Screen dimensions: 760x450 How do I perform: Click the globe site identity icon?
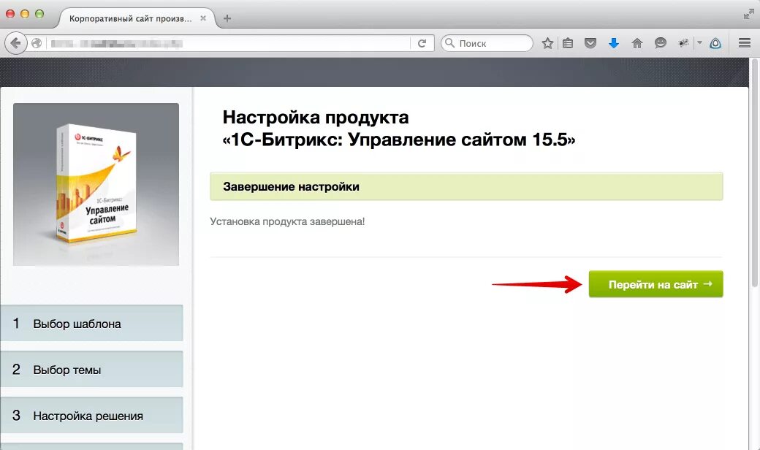pos(37,44)
